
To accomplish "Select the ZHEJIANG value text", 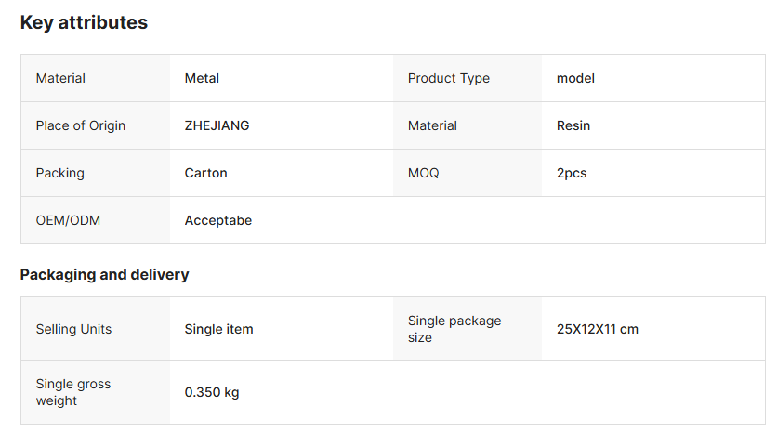I will (x=217, y=126).
